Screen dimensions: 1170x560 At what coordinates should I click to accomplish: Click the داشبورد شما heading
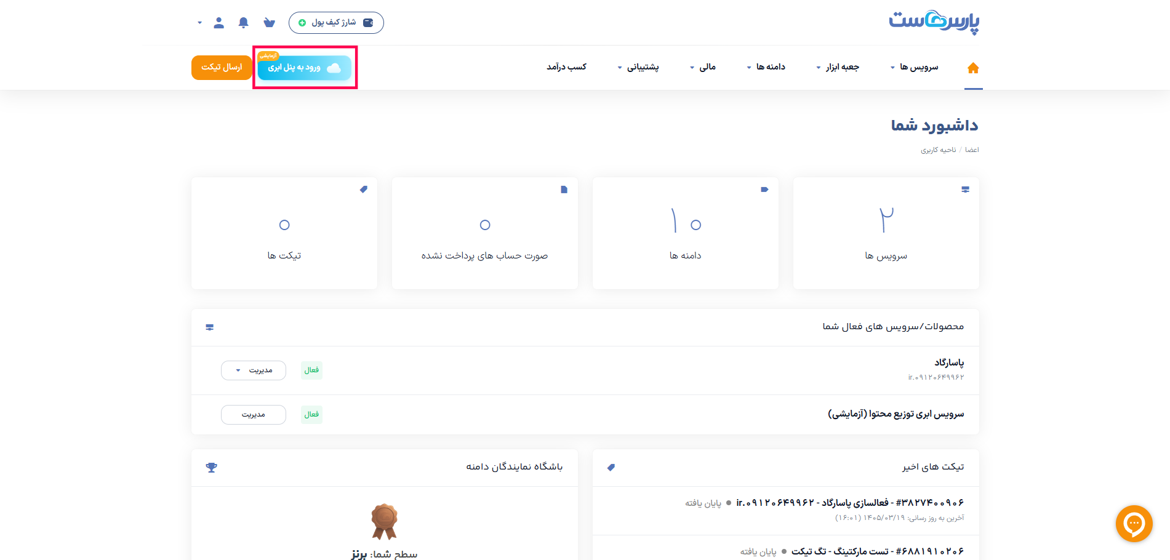point(934,126)
